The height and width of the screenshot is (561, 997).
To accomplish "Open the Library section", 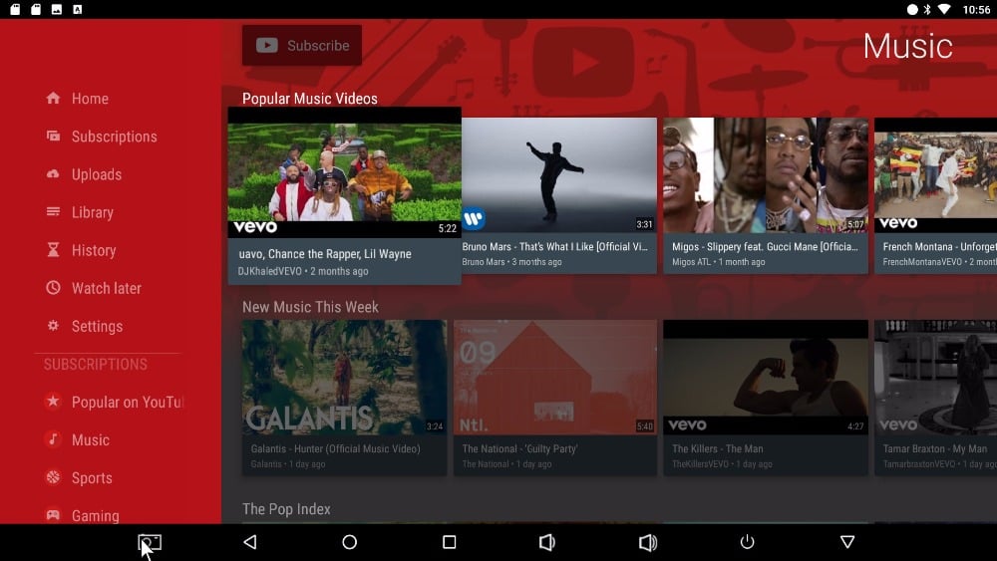I will (80, 212).
